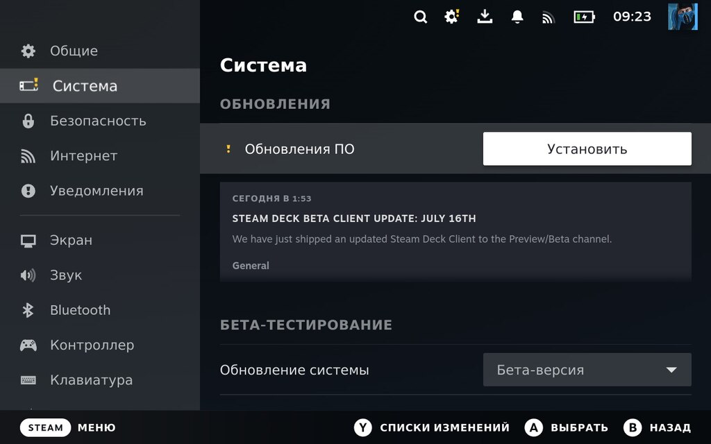Click the Bluetooth symbol icon
The height and width of the screenshot is (444, 711).
coord(28,310)
